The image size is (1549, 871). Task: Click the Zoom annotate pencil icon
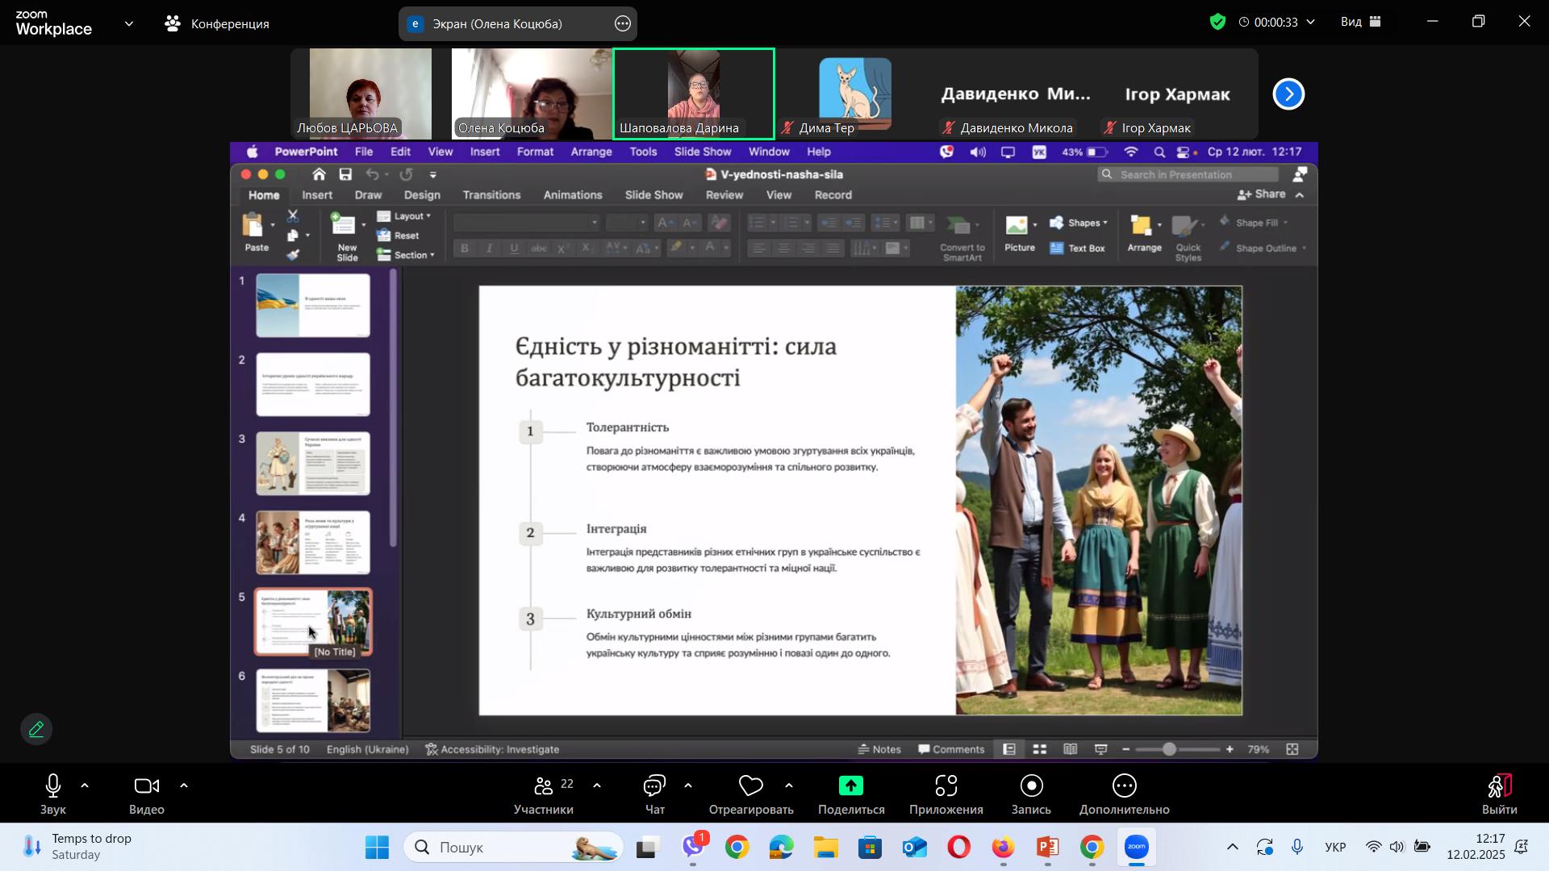(x=36, y=730)
